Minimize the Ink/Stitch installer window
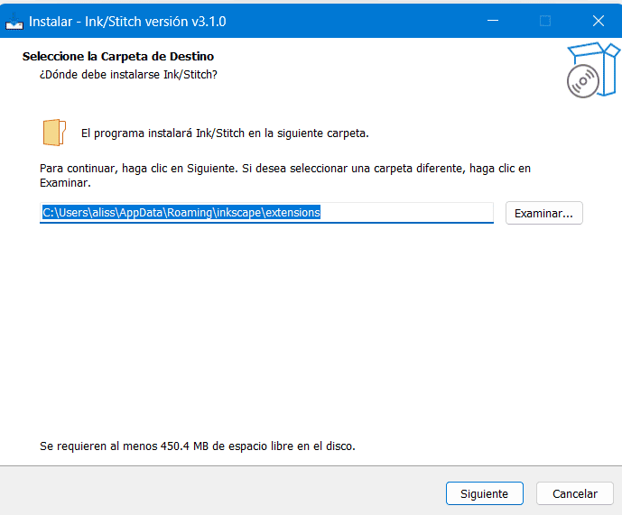 click(493, 21)
